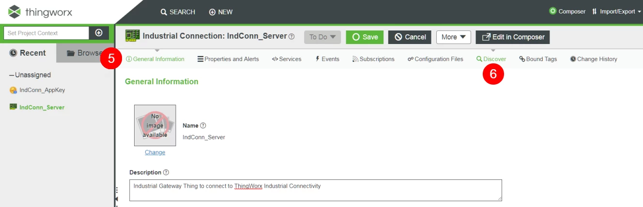
Task: Collapse the Unassigned group
Action: point(30,75)
